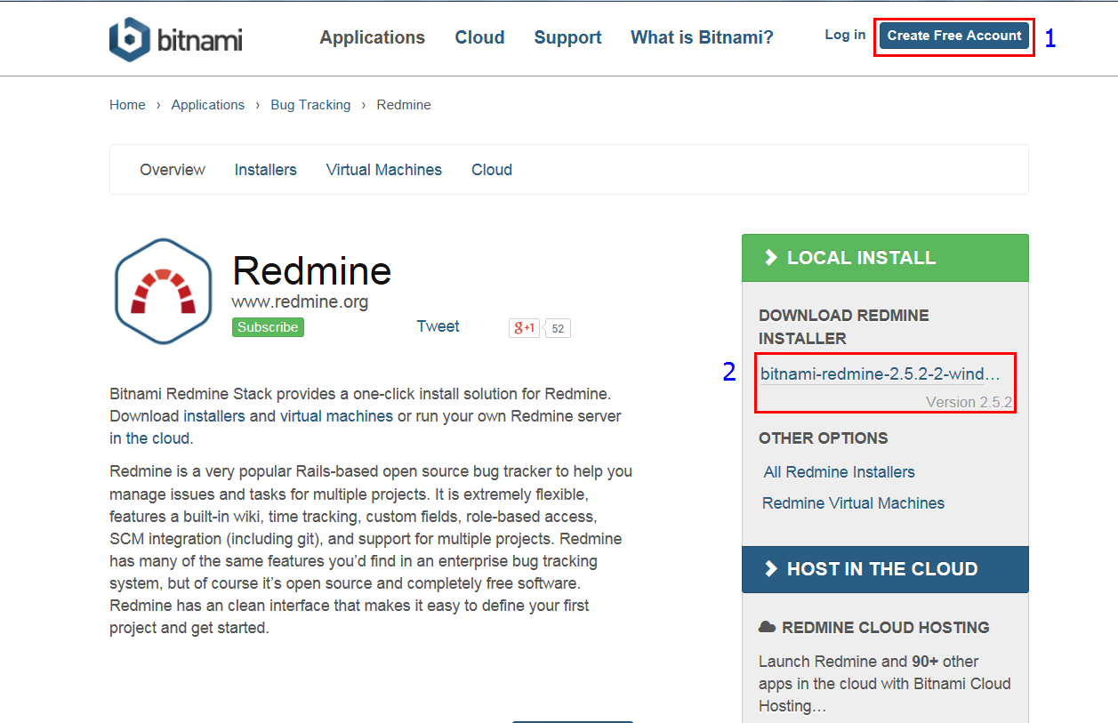Click the virtual machines link in description
Screen dimensions: 1118x723
[x=336, y=416]
